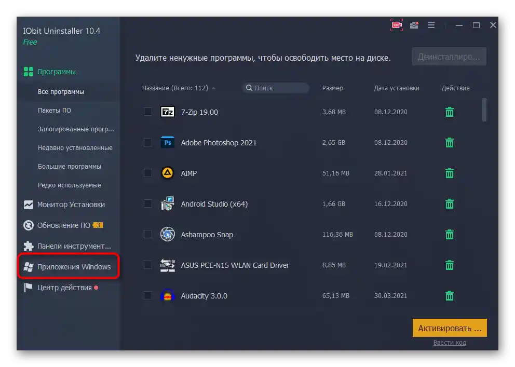The width and height of the screenshot is (515, 367).
Task: Open the hamburger menu icon
Action: tap(431, 25)
